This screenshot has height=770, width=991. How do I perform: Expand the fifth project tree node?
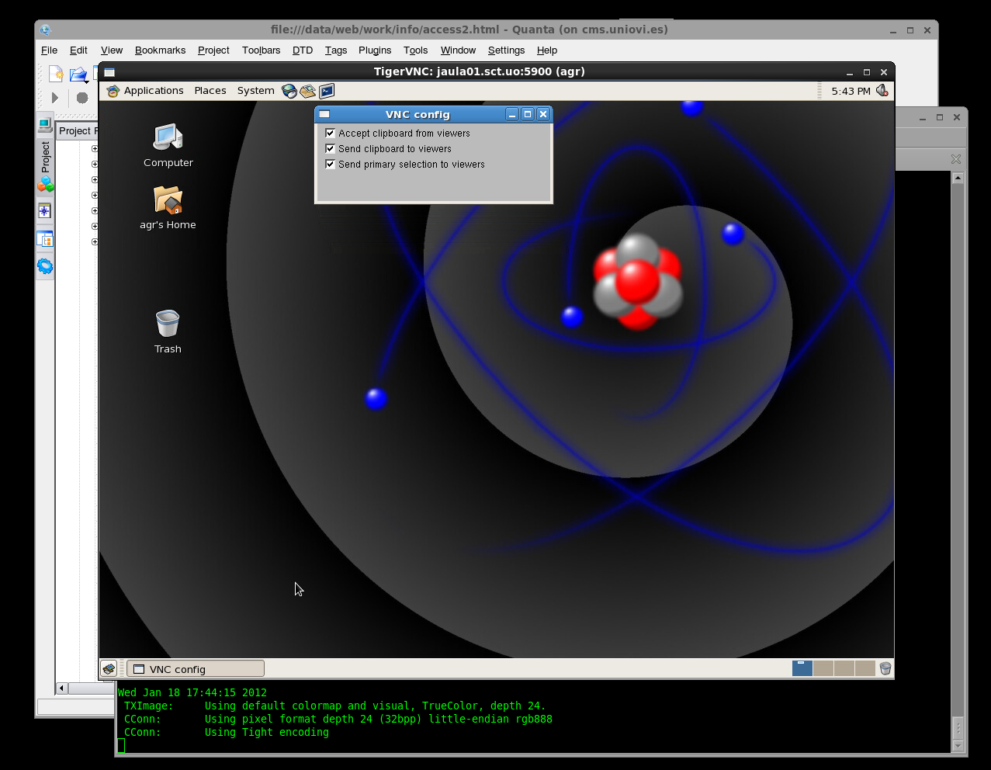coord(95,210)
